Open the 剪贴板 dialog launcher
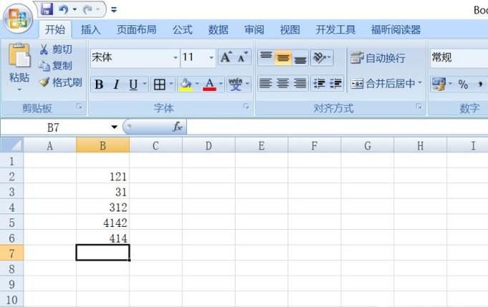 (79, 107)
